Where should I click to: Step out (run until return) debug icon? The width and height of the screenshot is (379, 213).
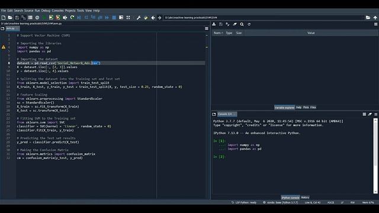pyautogui.click(x=100, y=17)
